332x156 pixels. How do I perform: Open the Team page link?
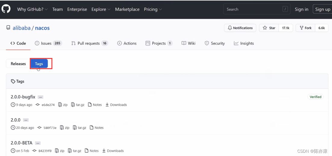click(x=57, y=9)
